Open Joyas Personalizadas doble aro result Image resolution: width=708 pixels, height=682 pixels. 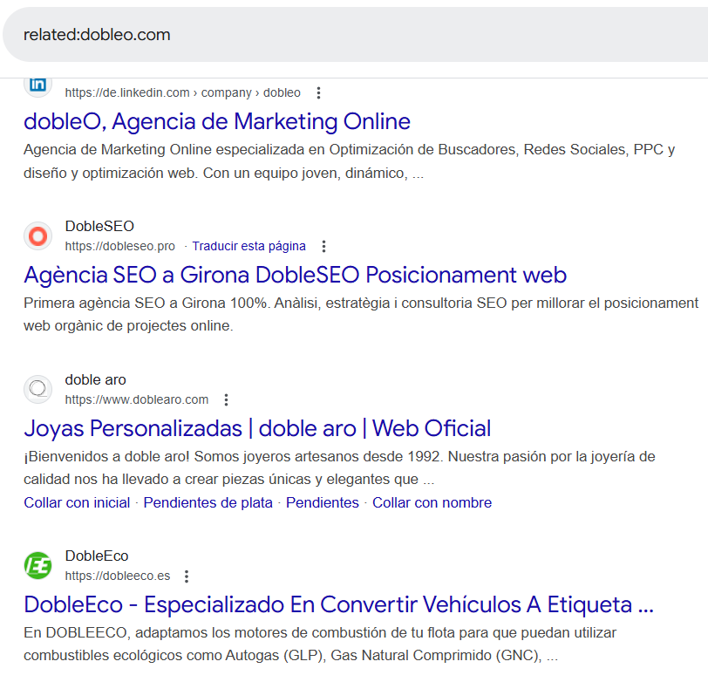click(257, 428)
